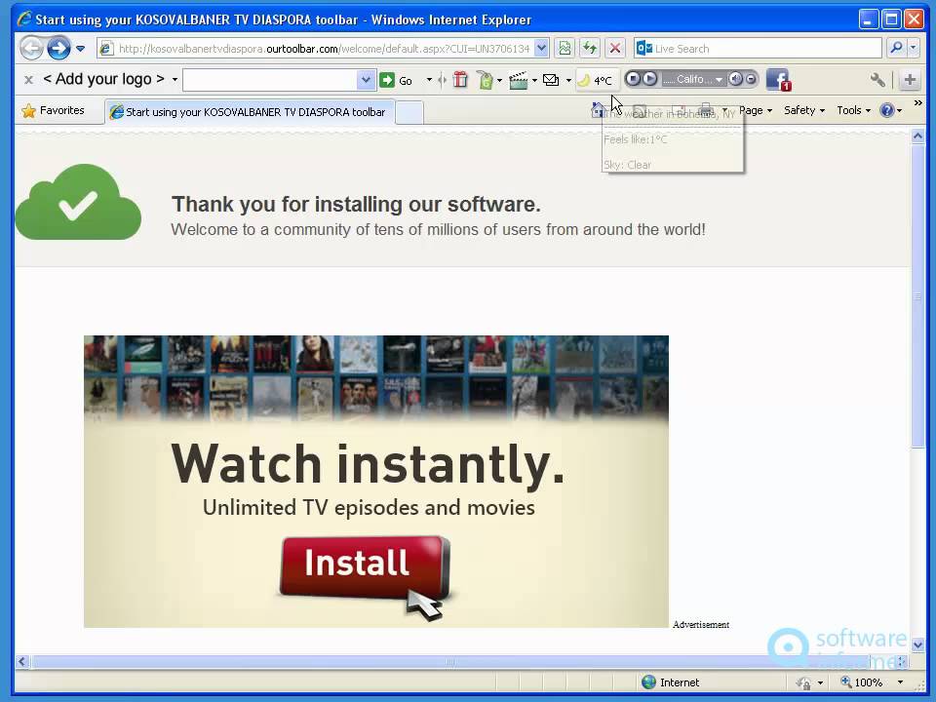Click horizontal scrollbar left arrow
The height and width of the screenshot is (702, 936).
(x=22, y=661)
